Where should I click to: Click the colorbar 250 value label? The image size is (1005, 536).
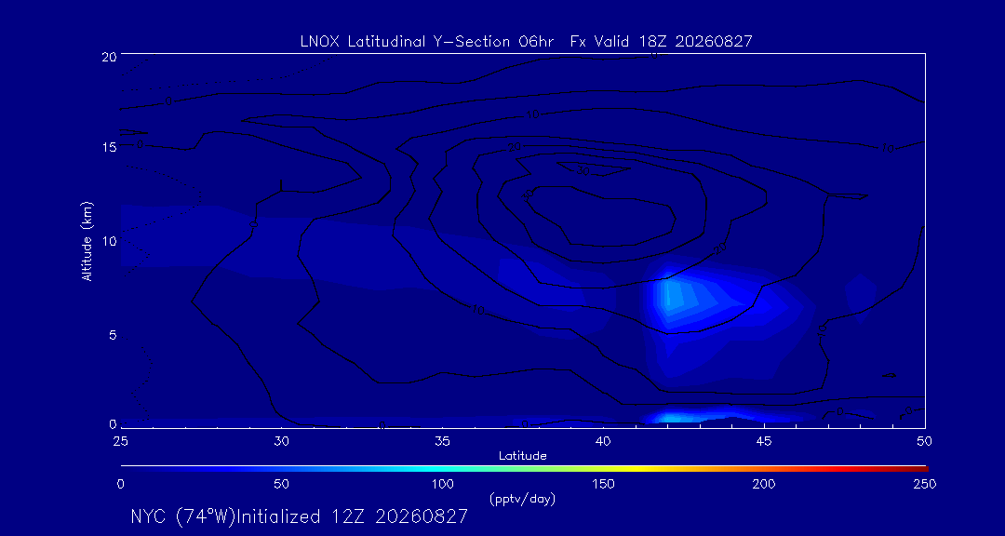click(x=924, y=484)
